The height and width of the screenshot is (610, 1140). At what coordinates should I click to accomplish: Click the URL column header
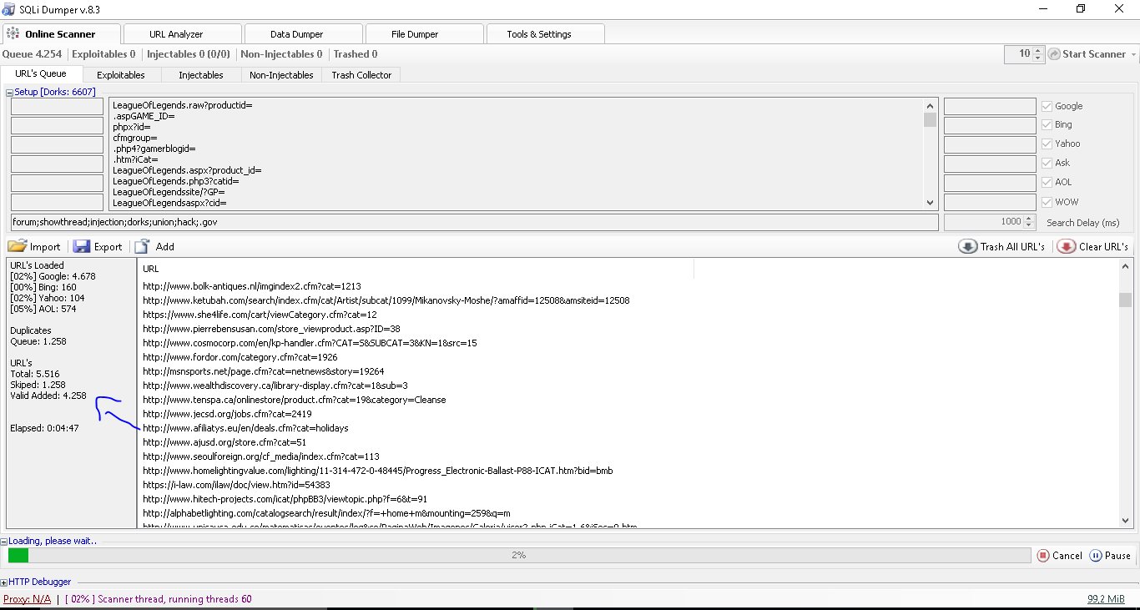(416, 269)
